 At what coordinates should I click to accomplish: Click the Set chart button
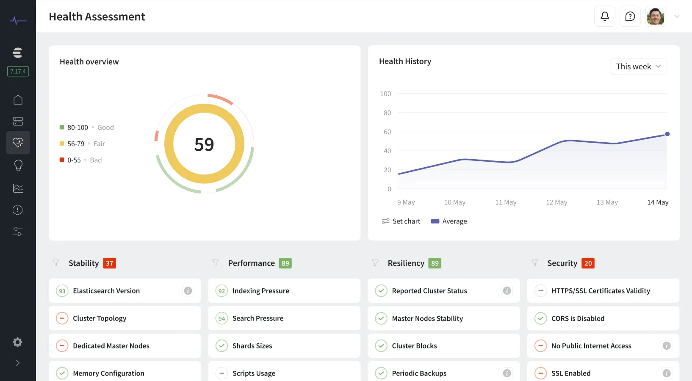[401, 221]
